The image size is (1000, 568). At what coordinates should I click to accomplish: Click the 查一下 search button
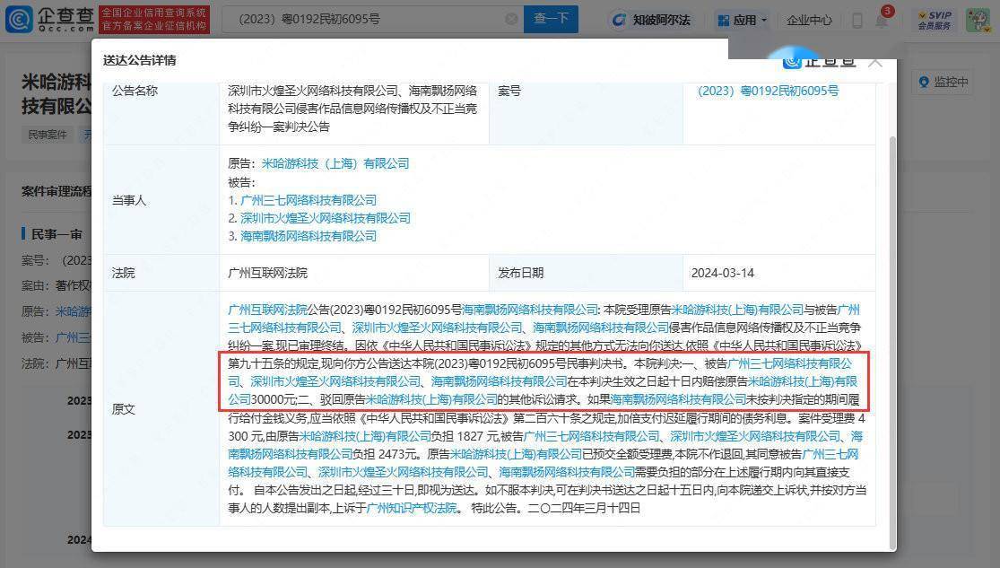click(x=551, y=19)
